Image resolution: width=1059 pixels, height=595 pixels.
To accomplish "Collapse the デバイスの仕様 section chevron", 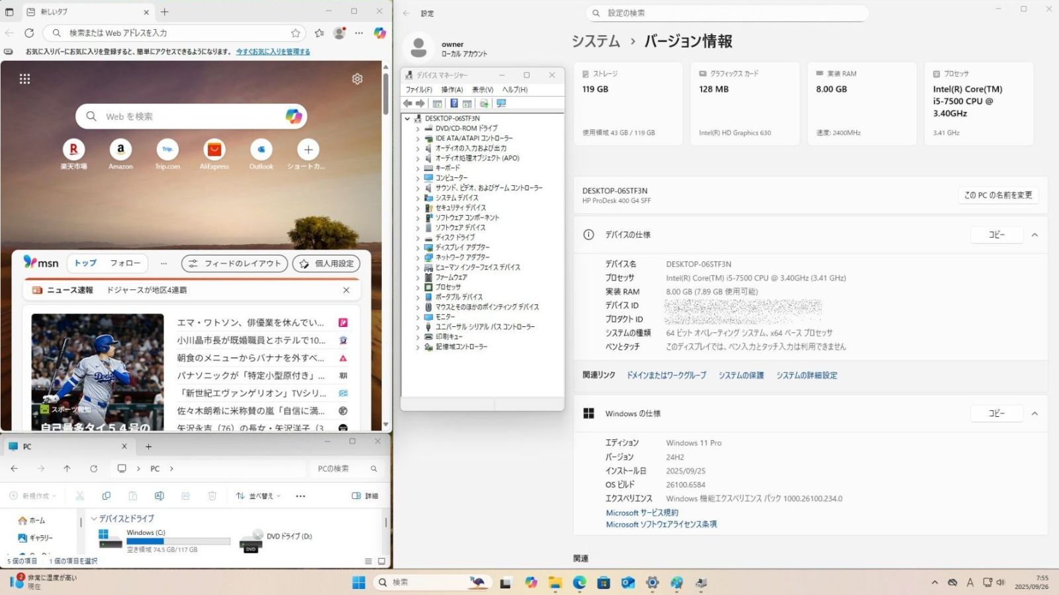I will click(1035, 235).
